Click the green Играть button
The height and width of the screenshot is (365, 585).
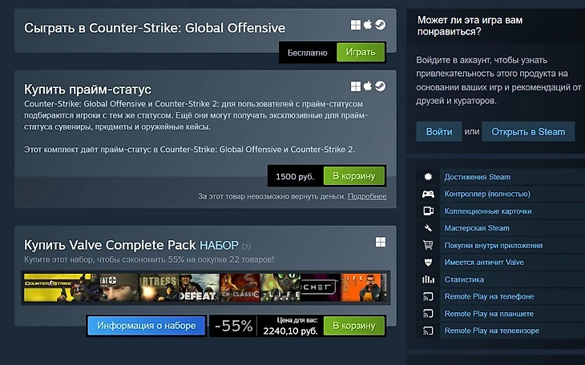[361, 52]
